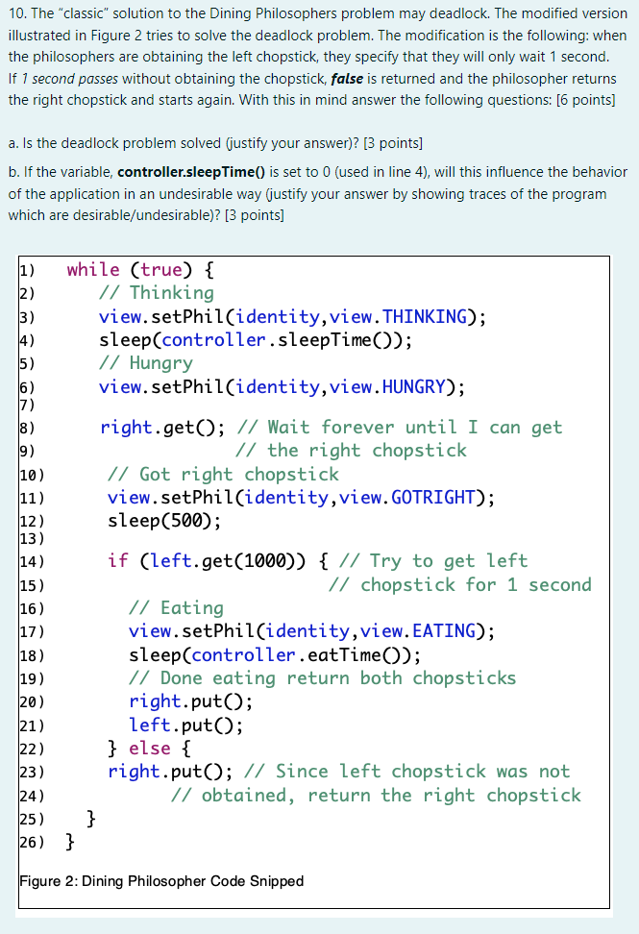Click 'if (left.get(1000)) {' on line 14
Image resolution: width=639 pixels, height=934 pixels.
point(218,560)
